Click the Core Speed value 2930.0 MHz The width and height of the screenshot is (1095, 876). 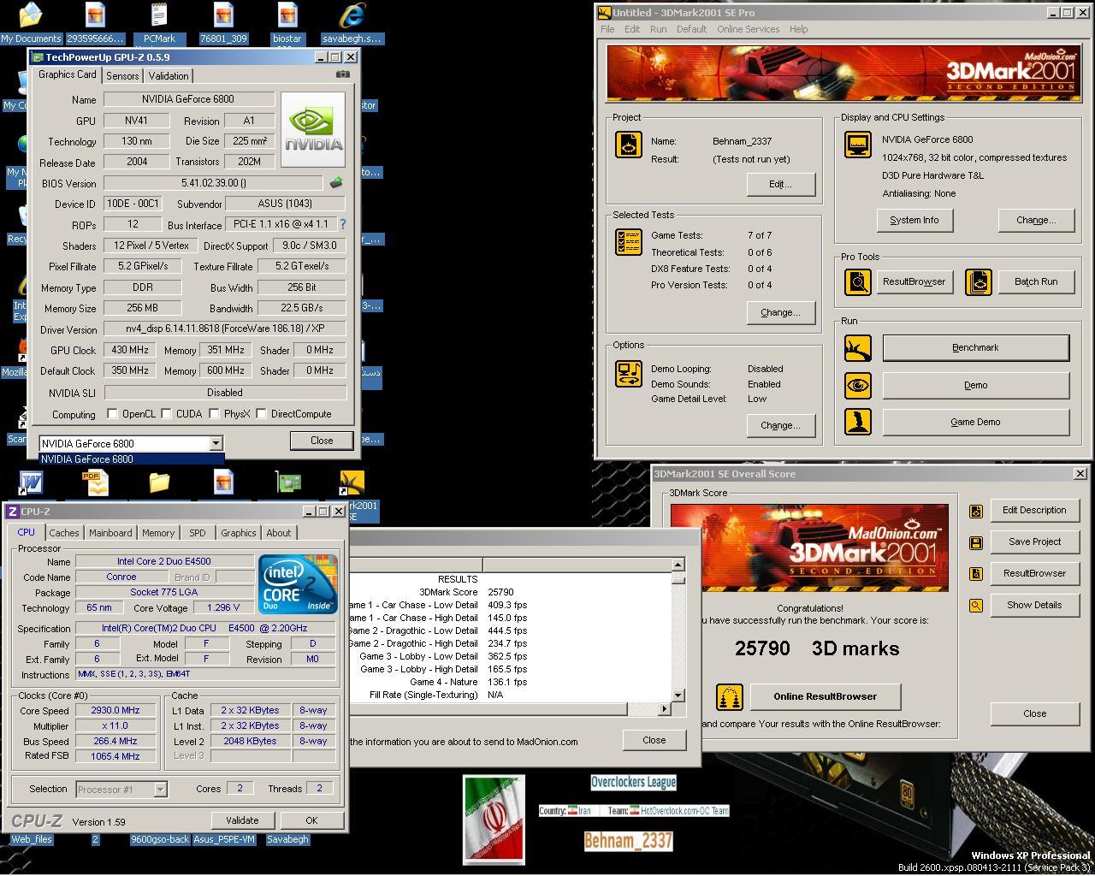[115, 710]
